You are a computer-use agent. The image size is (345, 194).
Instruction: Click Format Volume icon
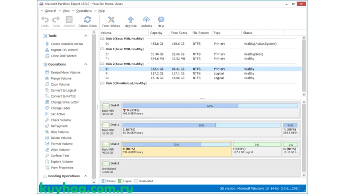[x=47, y=144]
